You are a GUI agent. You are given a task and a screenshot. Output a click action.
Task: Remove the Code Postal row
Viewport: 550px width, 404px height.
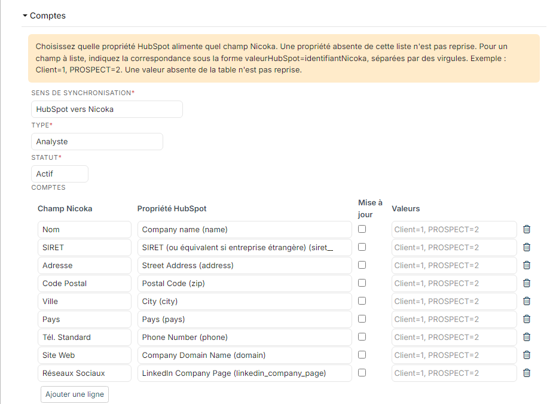527,283
